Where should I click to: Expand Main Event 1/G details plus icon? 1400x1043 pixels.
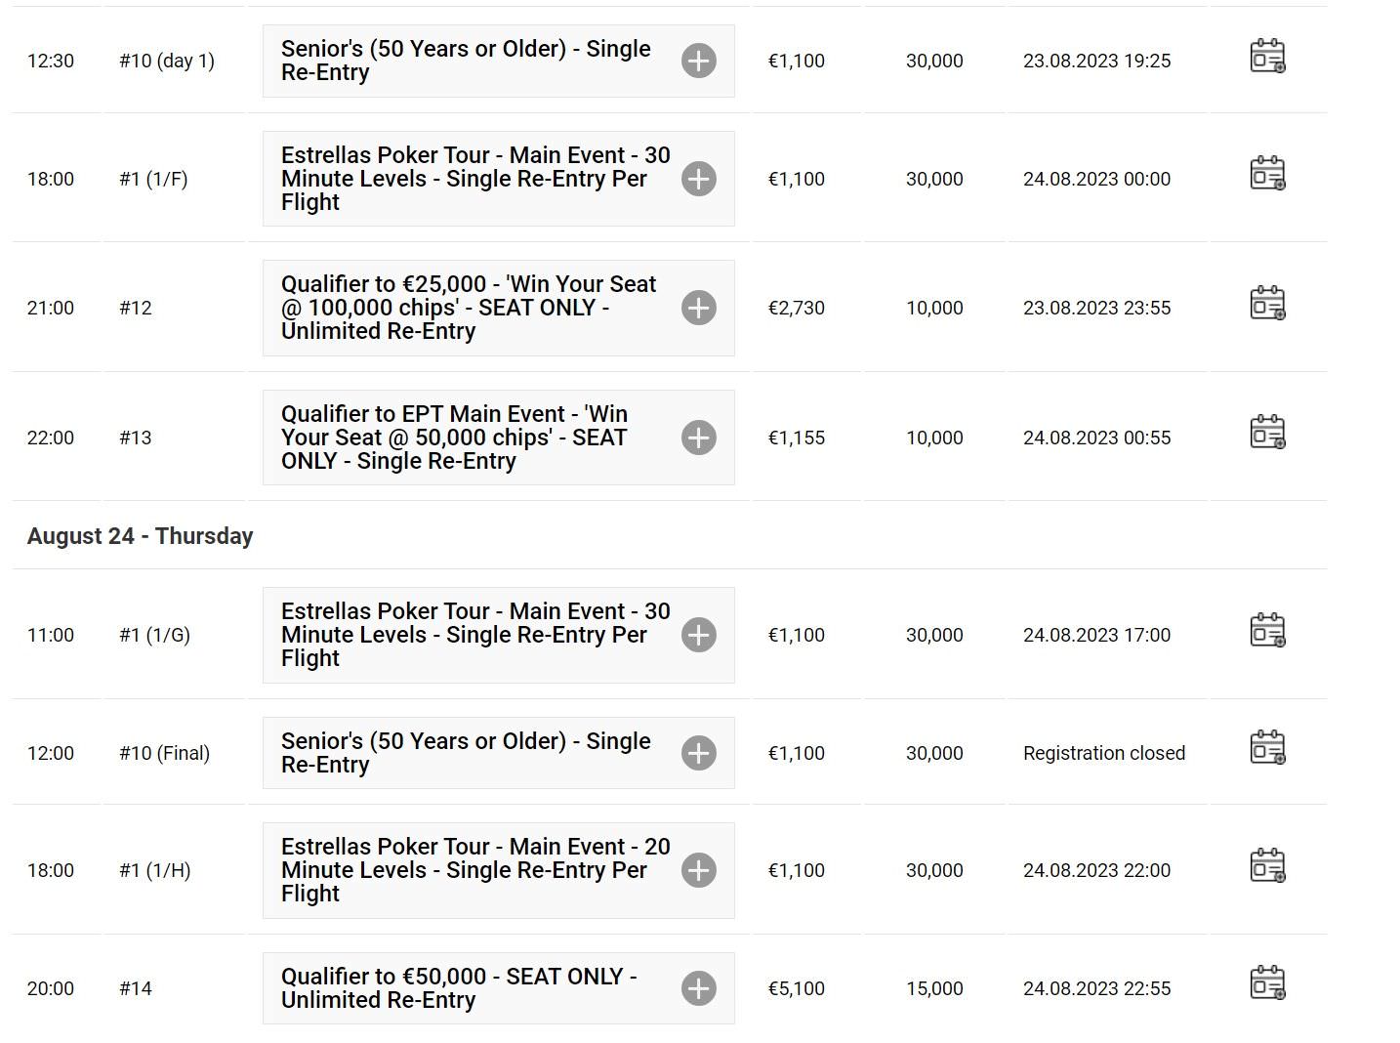pyautogui.click(x=699, y=635)
